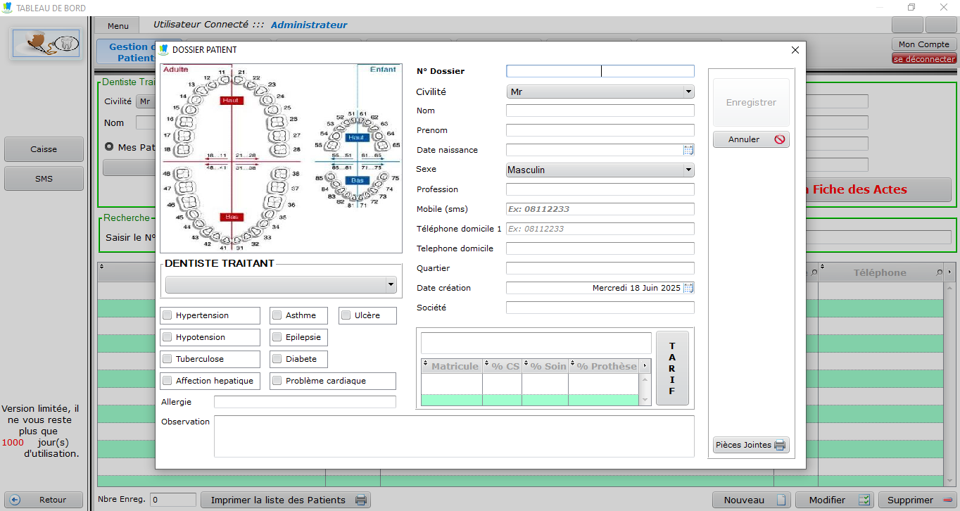Enable the Diabete checkbox
Screen dimensions: 960x511
coord(277,359)
